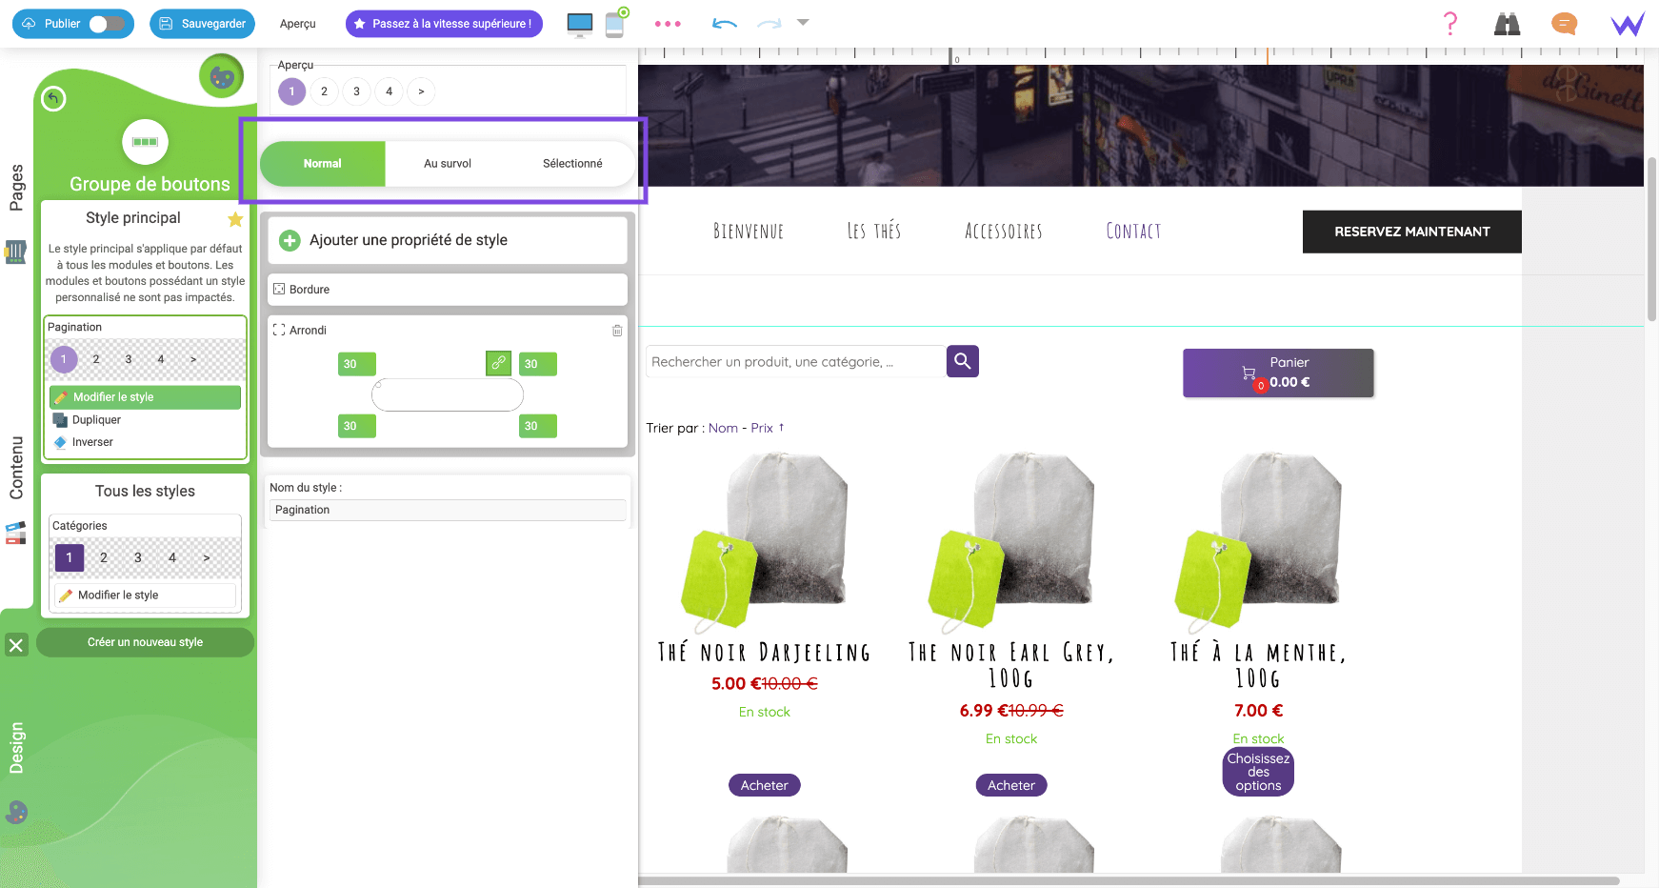Click the W logo icon
Image resolution: width=1659 pixels, height=888 pixels.
click(1627, 25)
